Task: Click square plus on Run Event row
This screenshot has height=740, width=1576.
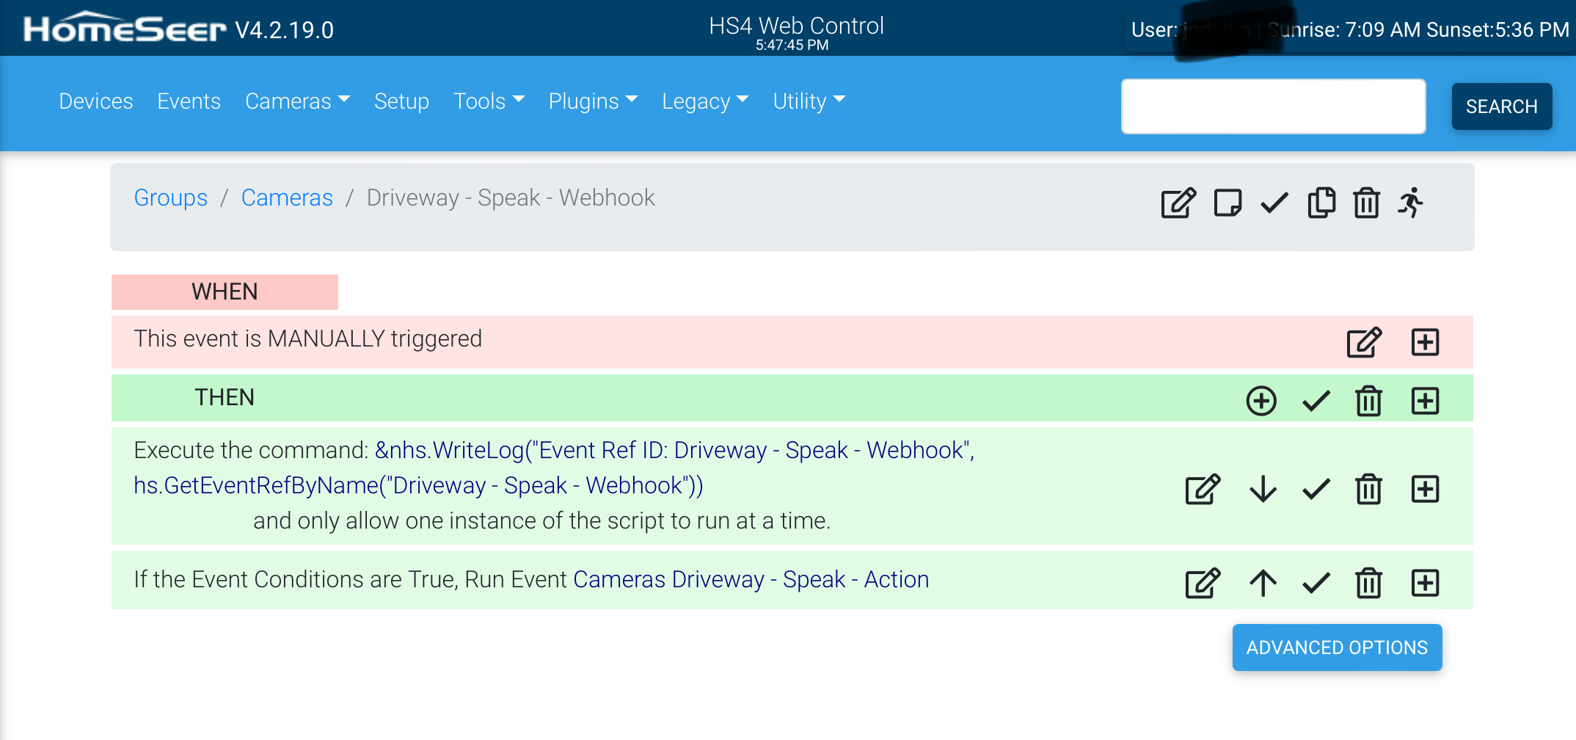Action: pos(1425,583)
